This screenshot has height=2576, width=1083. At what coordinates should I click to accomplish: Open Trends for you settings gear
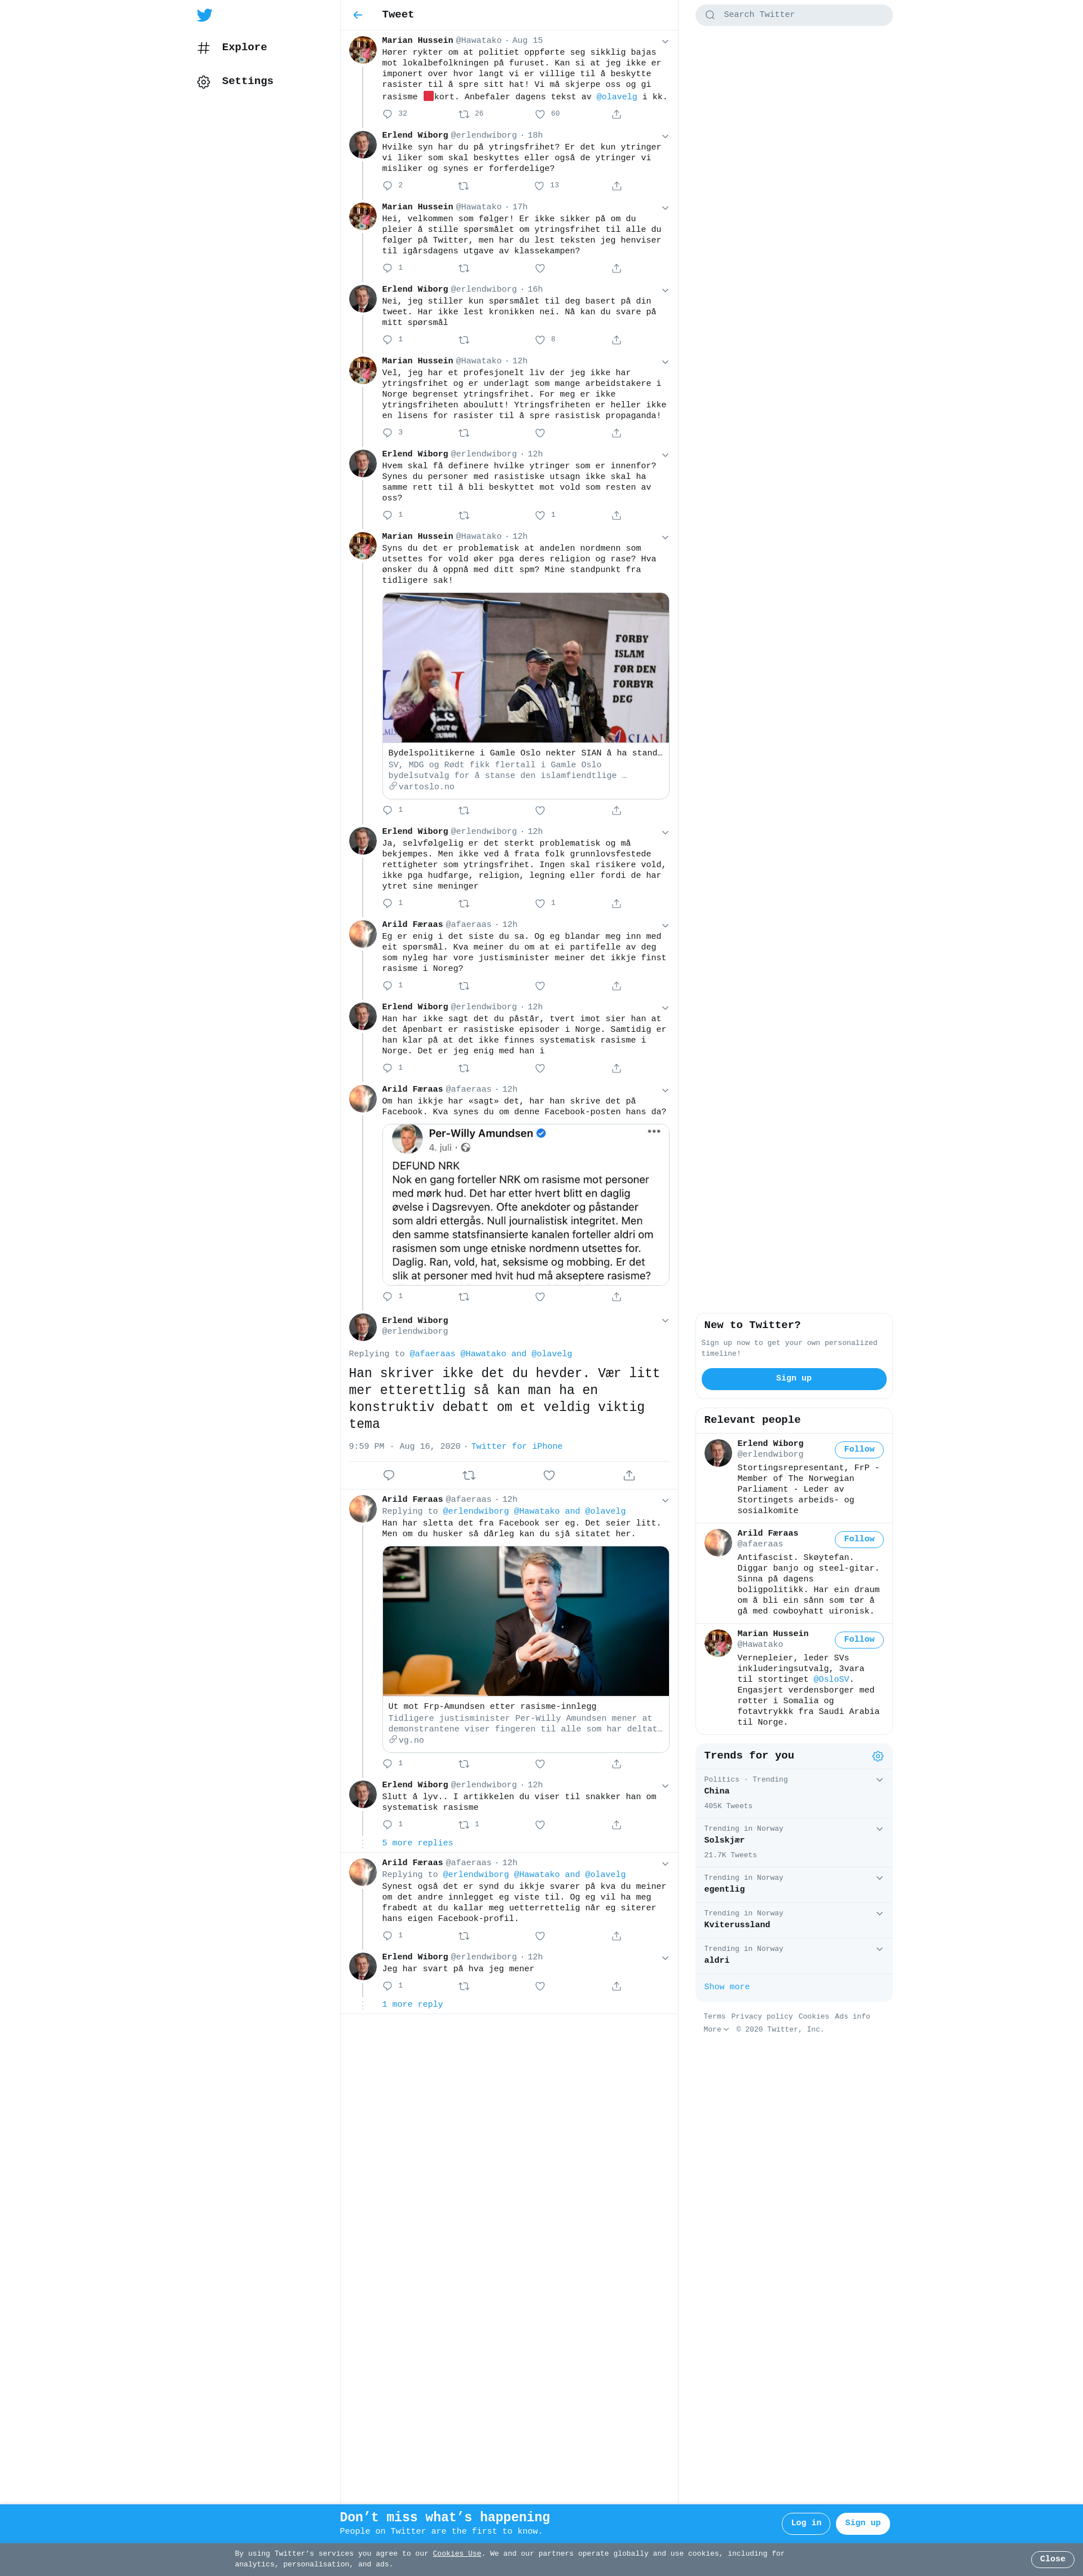878,1756
